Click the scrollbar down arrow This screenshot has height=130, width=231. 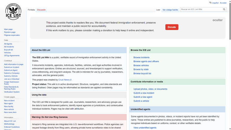click(230, 129)
